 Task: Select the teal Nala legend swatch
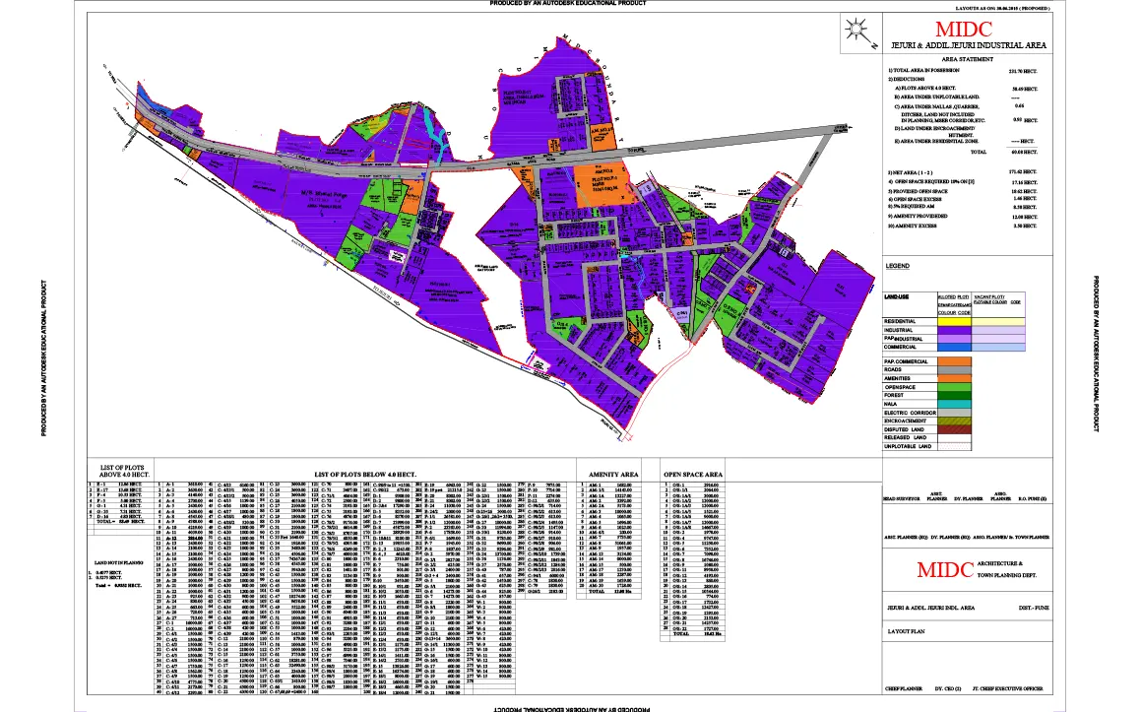pos(955,406)
